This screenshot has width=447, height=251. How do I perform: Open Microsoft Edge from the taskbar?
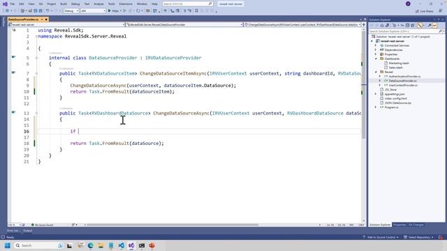90,245
